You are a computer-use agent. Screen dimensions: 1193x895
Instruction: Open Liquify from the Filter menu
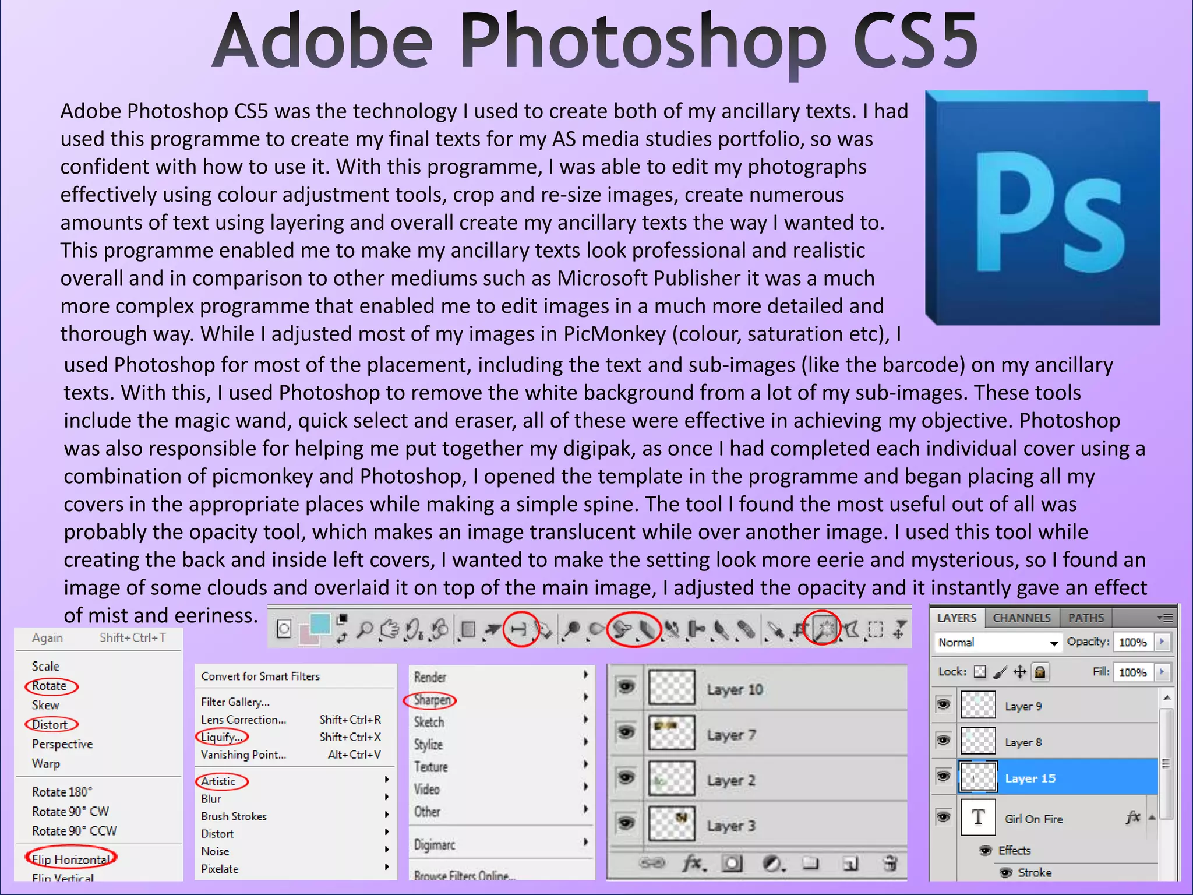pyautogui.click(x=221, y=737)
